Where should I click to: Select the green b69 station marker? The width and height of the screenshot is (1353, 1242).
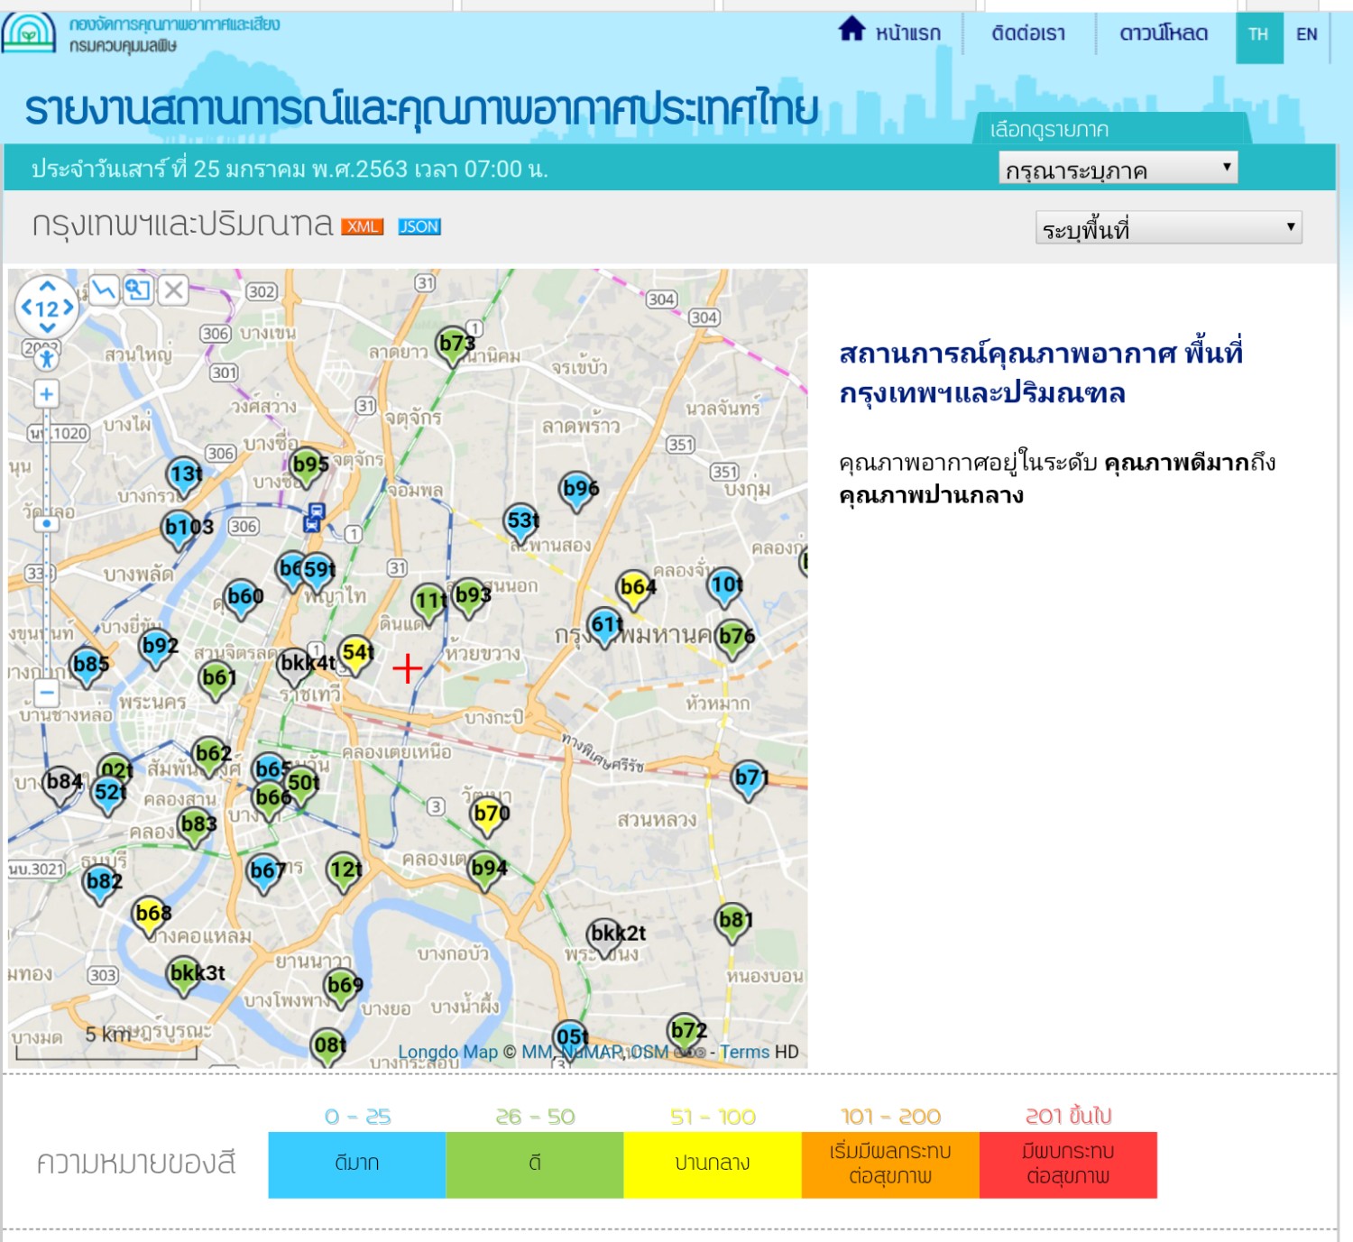click(x=343, y=988)
